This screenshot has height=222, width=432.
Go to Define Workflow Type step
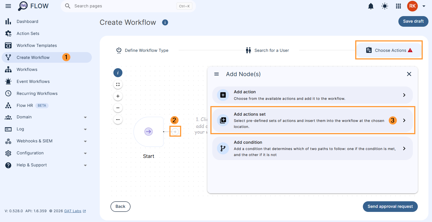pyautogui.click(x=142, y=50)
